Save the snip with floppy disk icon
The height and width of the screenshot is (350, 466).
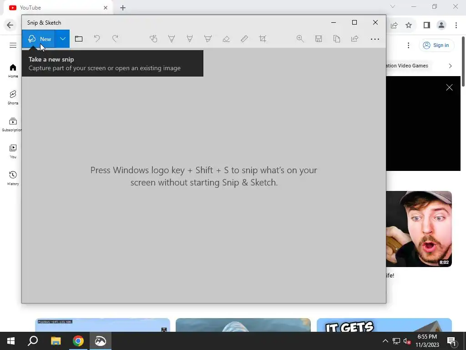pos(318,39)
